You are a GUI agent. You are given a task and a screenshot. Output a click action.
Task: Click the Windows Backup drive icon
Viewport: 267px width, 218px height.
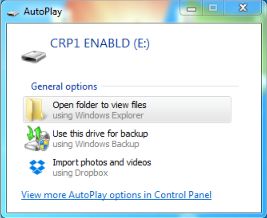click(37, 138)
